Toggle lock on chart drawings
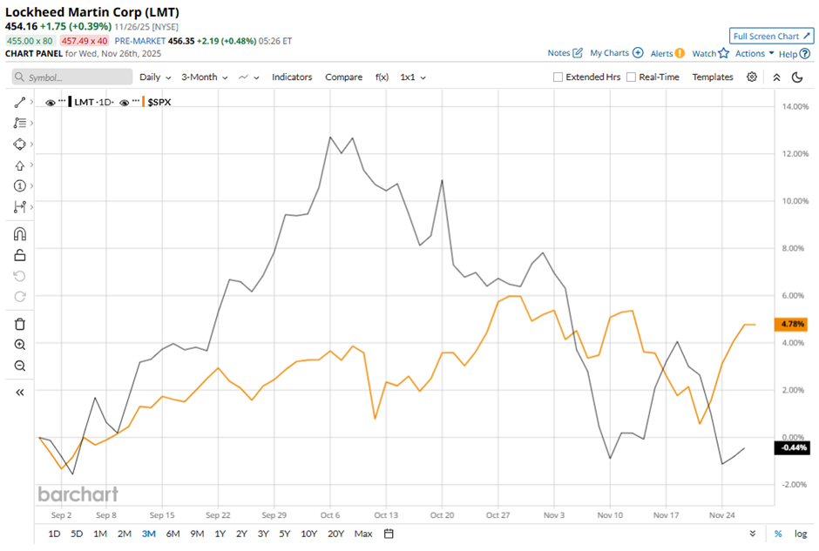 click(x=20, y=255)
